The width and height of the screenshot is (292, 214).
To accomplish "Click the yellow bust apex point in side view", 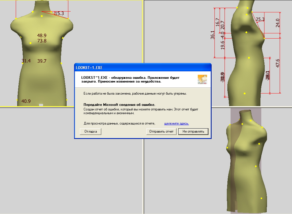I will point(264,38).
